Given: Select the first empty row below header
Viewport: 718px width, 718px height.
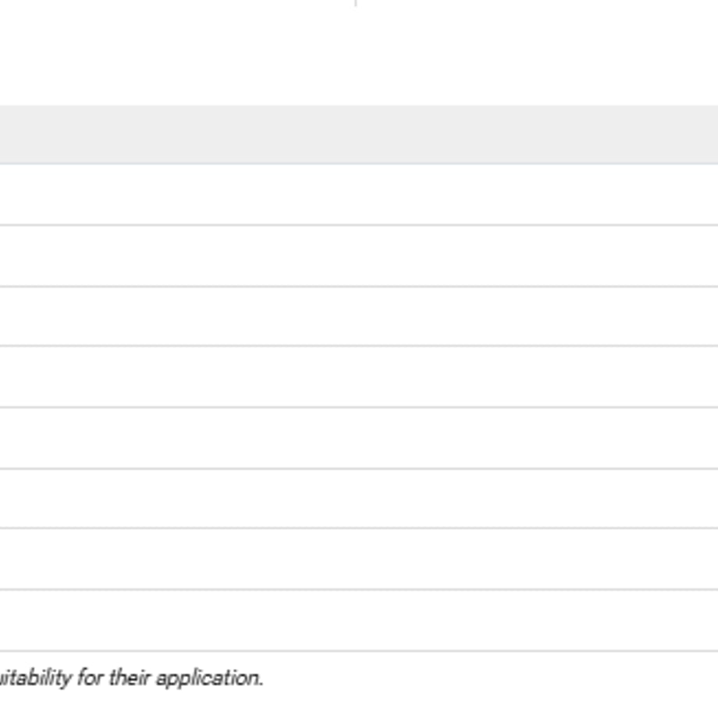Looking at the screenshot, I should coord(359,194).
